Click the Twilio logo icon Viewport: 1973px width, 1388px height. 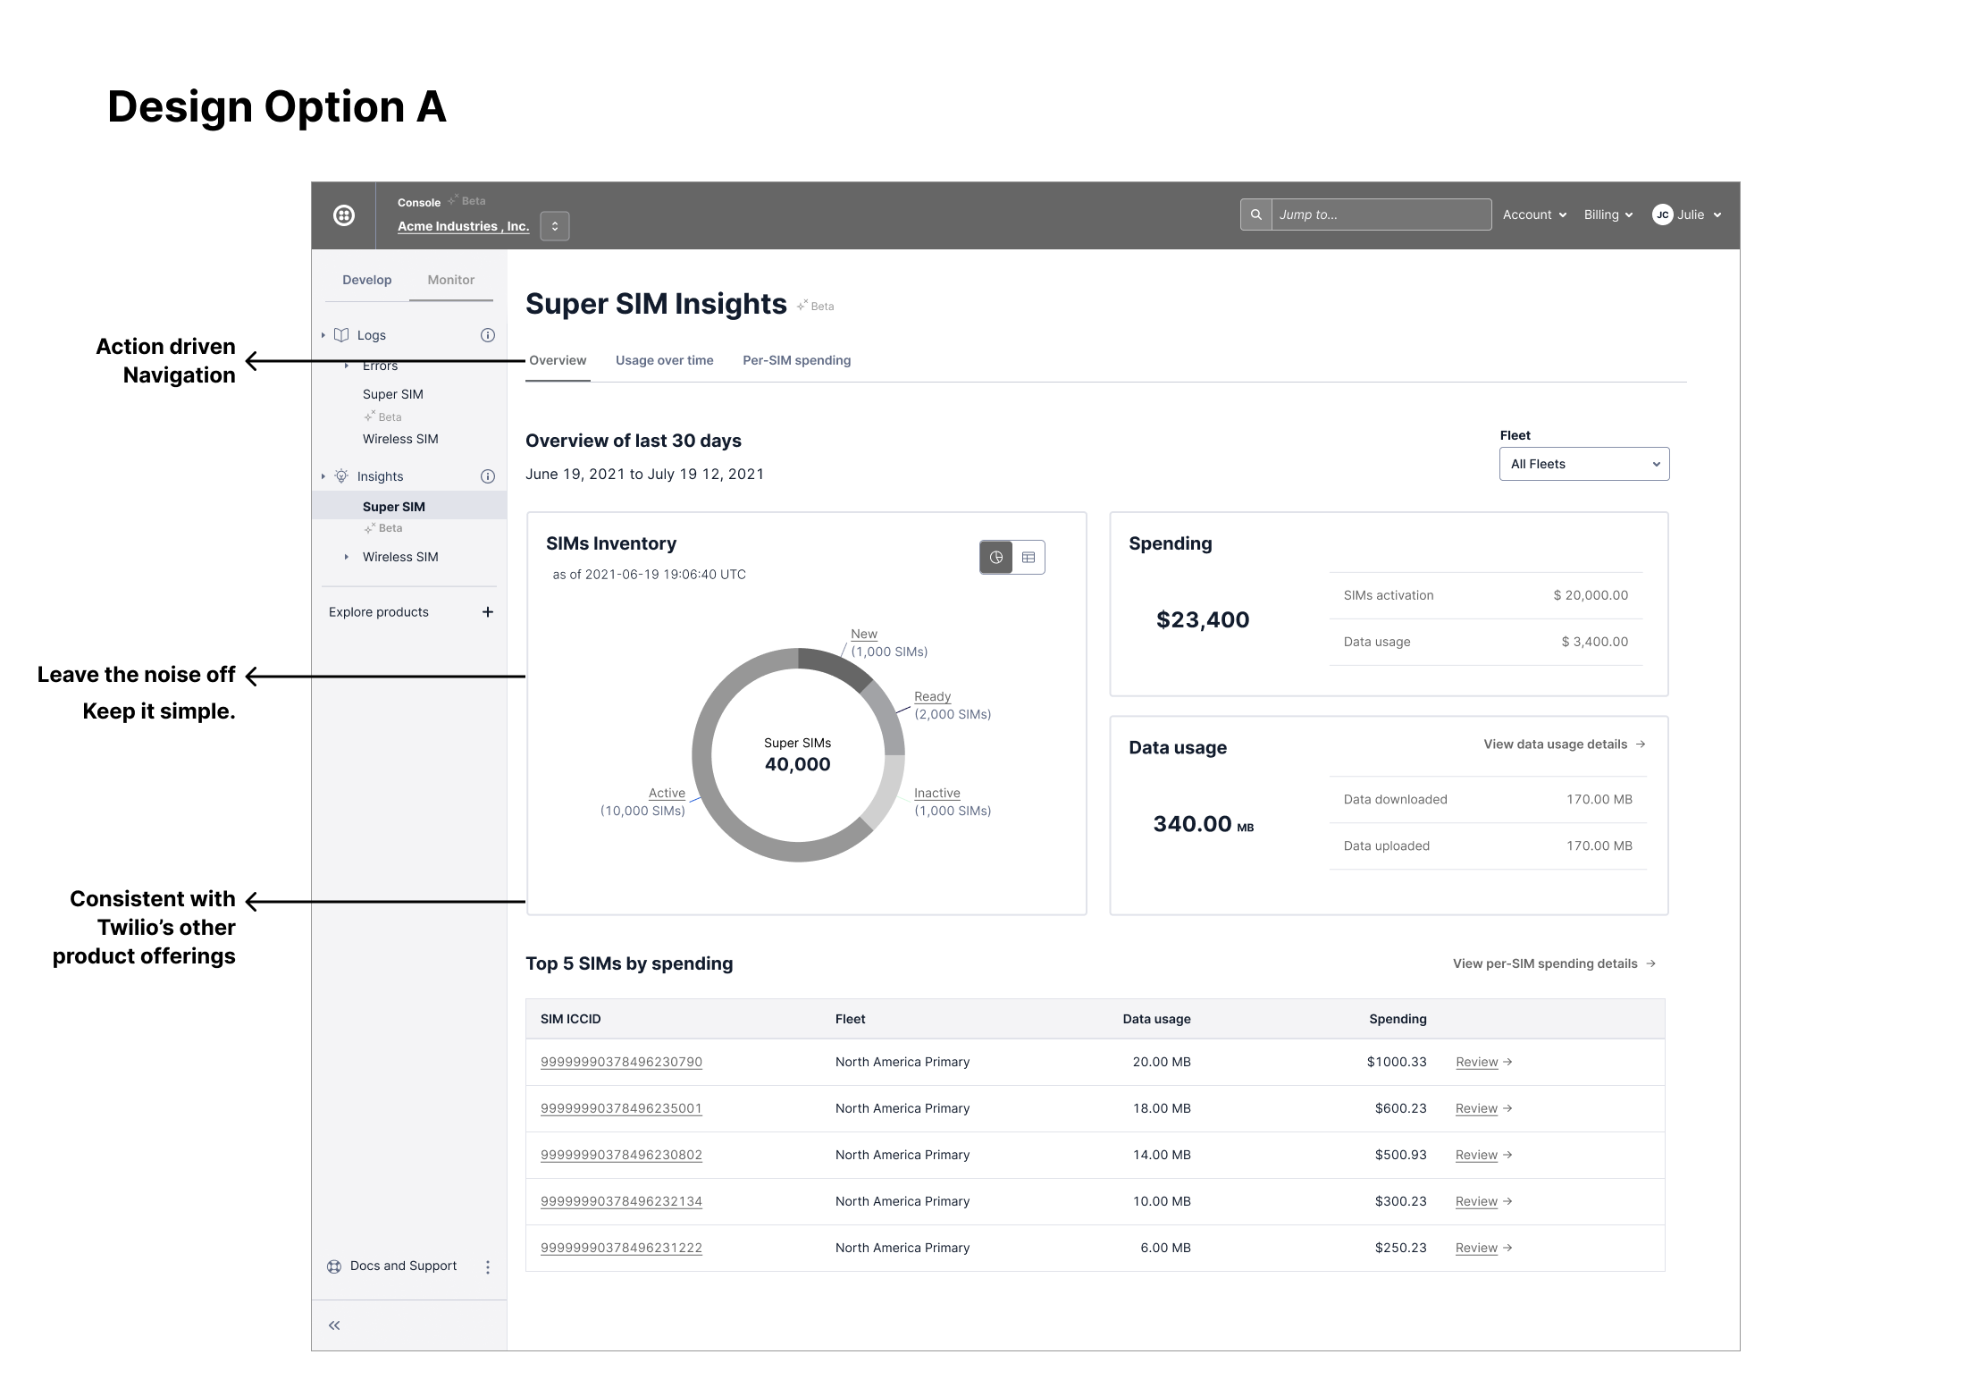pos(344,215)
